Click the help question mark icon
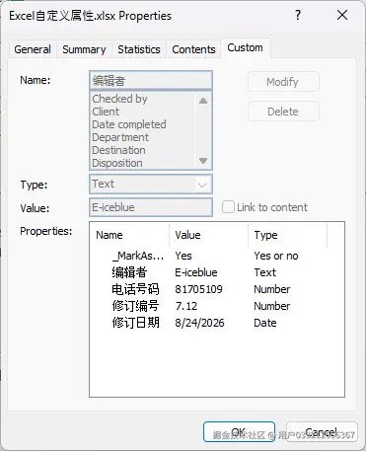The height and width of the screenshot is (451, 366). pos(298,15)
